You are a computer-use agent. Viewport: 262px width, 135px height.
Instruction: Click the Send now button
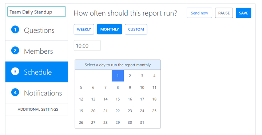[199, 13]
